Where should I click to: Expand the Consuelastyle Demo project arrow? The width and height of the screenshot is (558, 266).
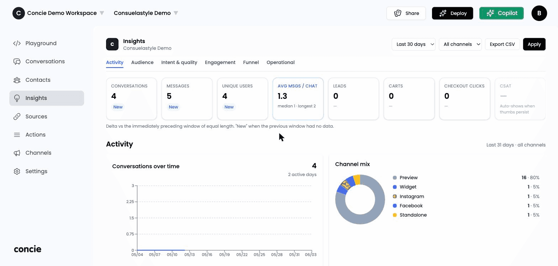point(175,13)
